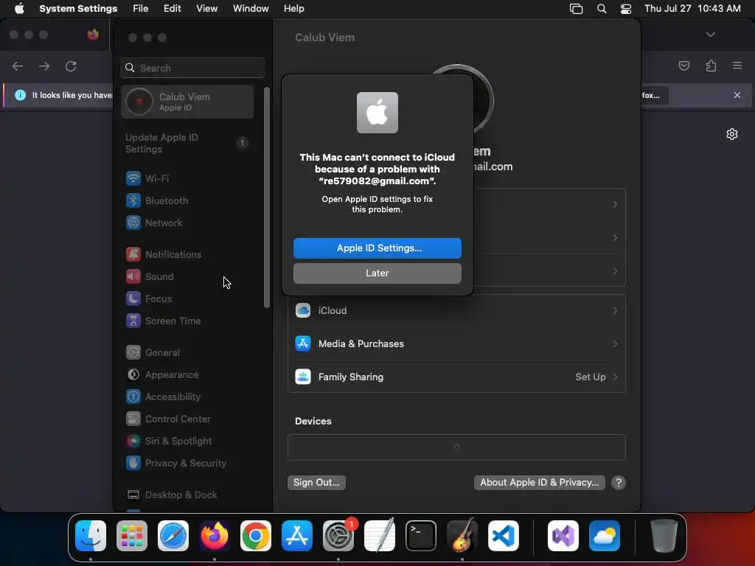Open Focus settings
The image size is (755, 566).
click(159, 299)
